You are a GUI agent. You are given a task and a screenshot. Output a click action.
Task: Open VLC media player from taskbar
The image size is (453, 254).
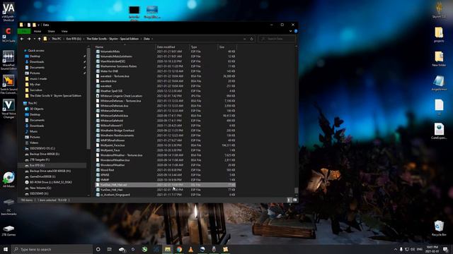tap(190, 249)
